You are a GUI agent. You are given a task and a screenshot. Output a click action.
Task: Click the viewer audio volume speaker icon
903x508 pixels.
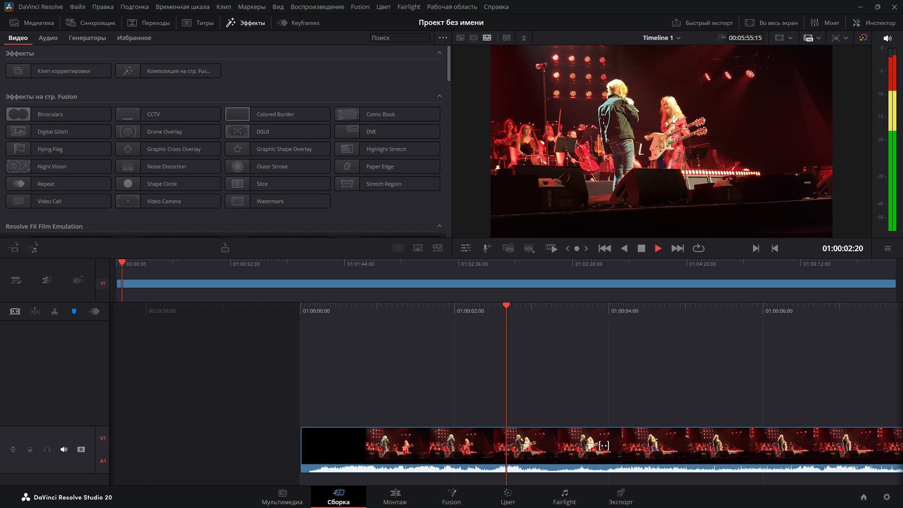click(887, 38)
